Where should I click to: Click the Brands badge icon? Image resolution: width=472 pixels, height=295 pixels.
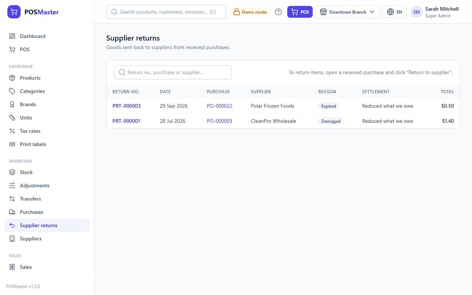tap(12, 104)
